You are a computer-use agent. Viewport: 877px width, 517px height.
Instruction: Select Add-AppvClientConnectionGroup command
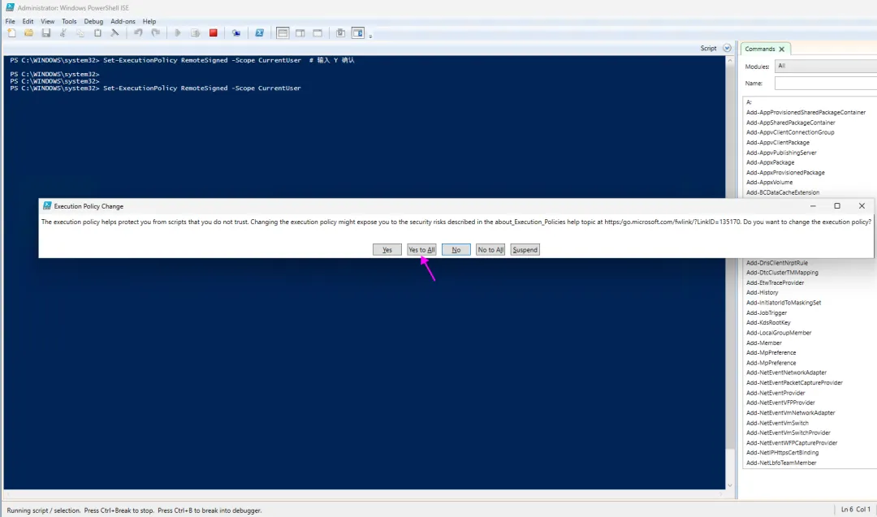point(790,132)
